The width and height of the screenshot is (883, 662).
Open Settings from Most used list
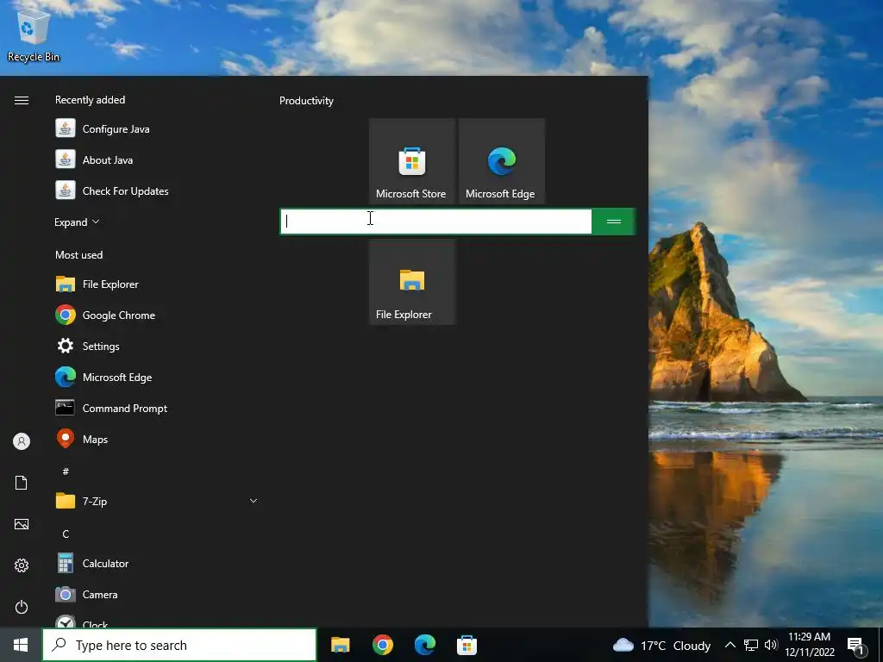point(158,347)
